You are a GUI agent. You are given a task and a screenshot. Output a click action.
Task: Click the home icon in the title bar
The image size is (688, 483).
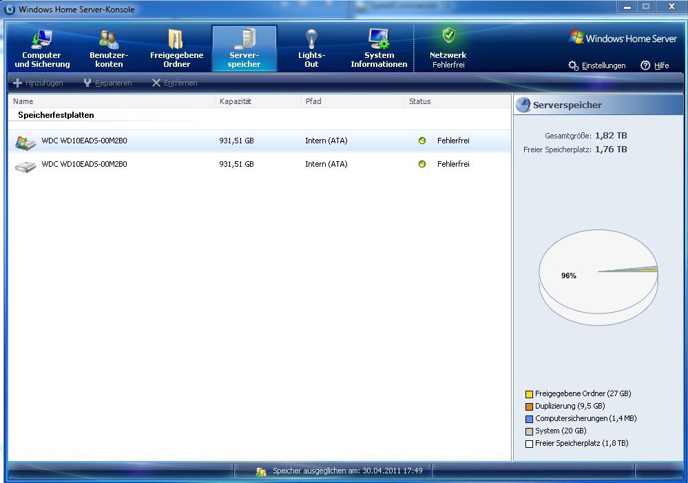click(9, 9)
